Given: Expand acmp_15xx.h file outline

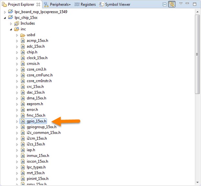Looking at the screenshot, I should (x=17, y=41).
